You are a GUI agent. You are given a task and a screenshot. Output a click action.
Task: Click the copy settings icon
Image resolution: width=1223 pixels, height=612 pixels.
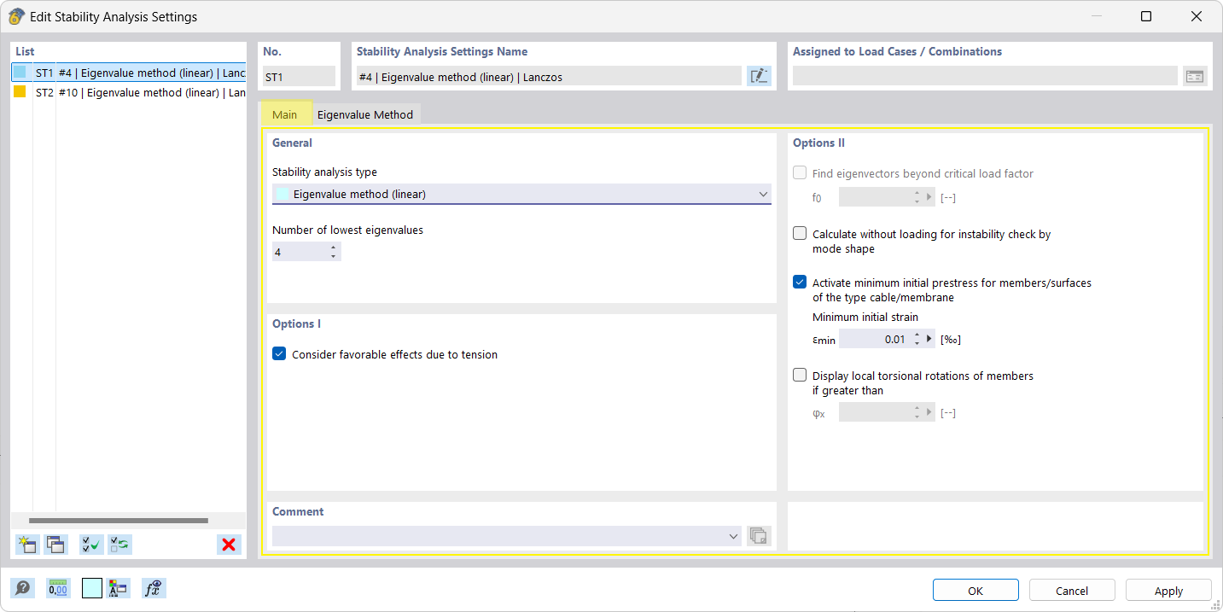[56, 545]
